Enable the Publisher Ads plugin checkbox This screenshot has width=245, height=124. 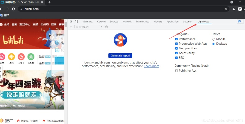tap(177, 71)
